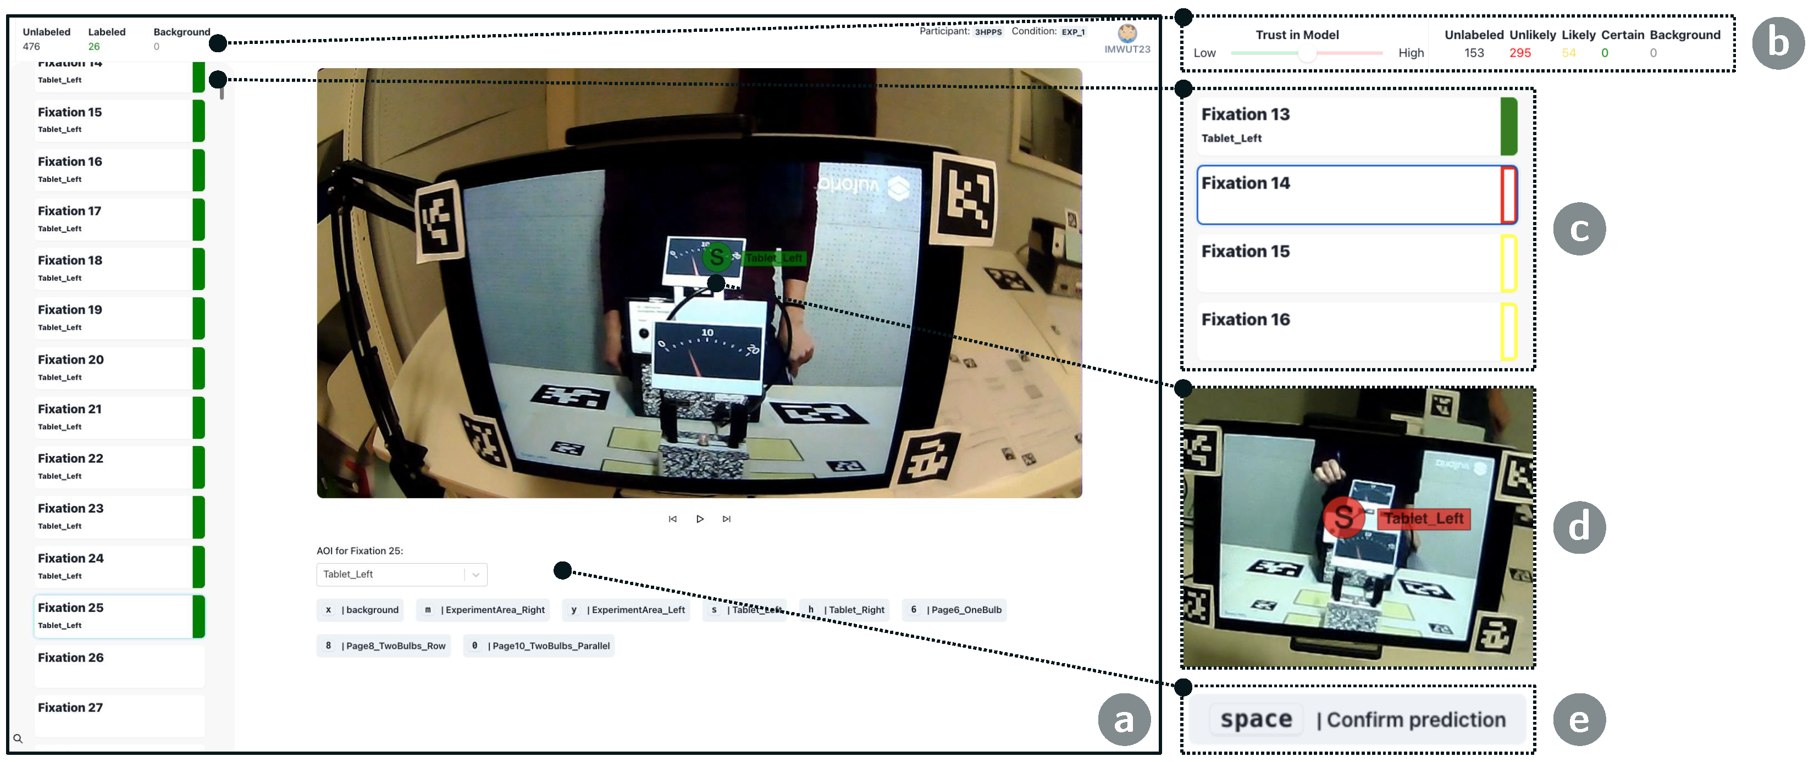Click the IMWUT23 user avatar
The height and width of the screenshot is (762, 1814).
pyautogui.click(x=1127, y=32)
